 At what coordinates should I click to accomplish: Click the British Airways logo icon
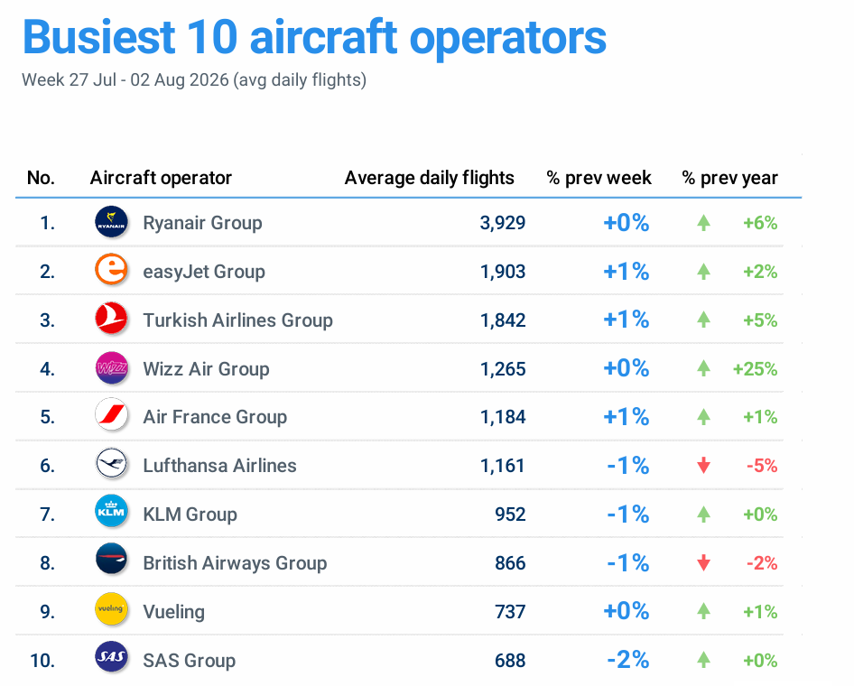coord(112,561)
